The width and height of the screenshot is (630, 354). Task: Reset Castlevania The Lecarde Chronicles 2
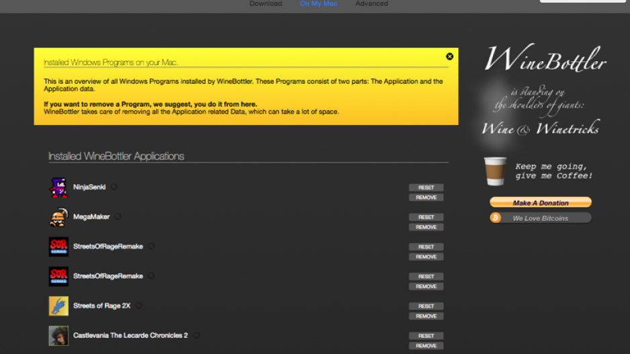coord(426,337)
